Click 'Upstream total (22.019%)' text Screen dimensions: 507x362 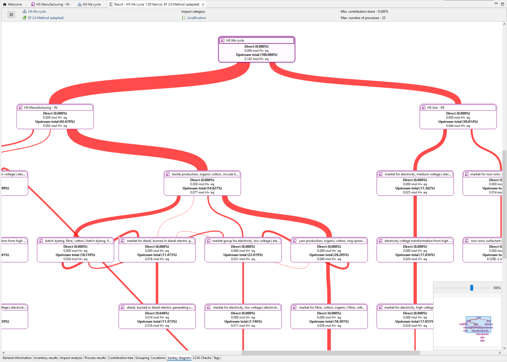point(243,255)
